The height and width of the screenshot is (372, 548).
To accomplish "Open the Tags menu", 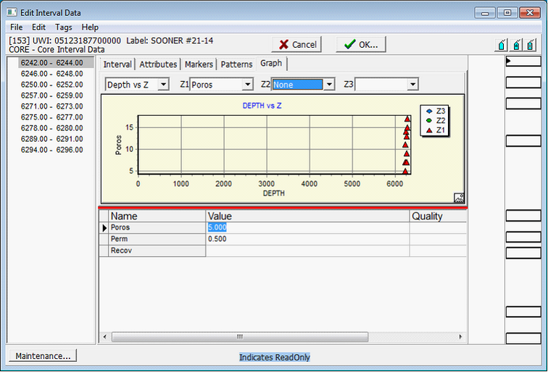I will click(x=63, y=27).
